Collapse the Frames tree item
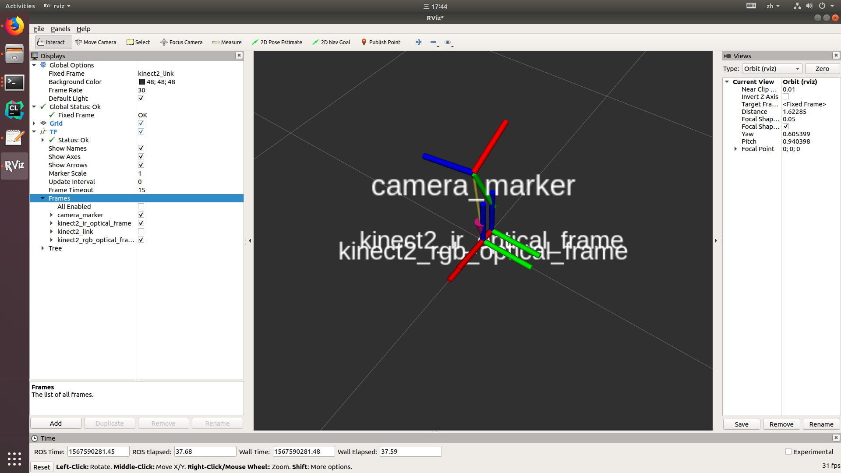 [x=42, y=198]
